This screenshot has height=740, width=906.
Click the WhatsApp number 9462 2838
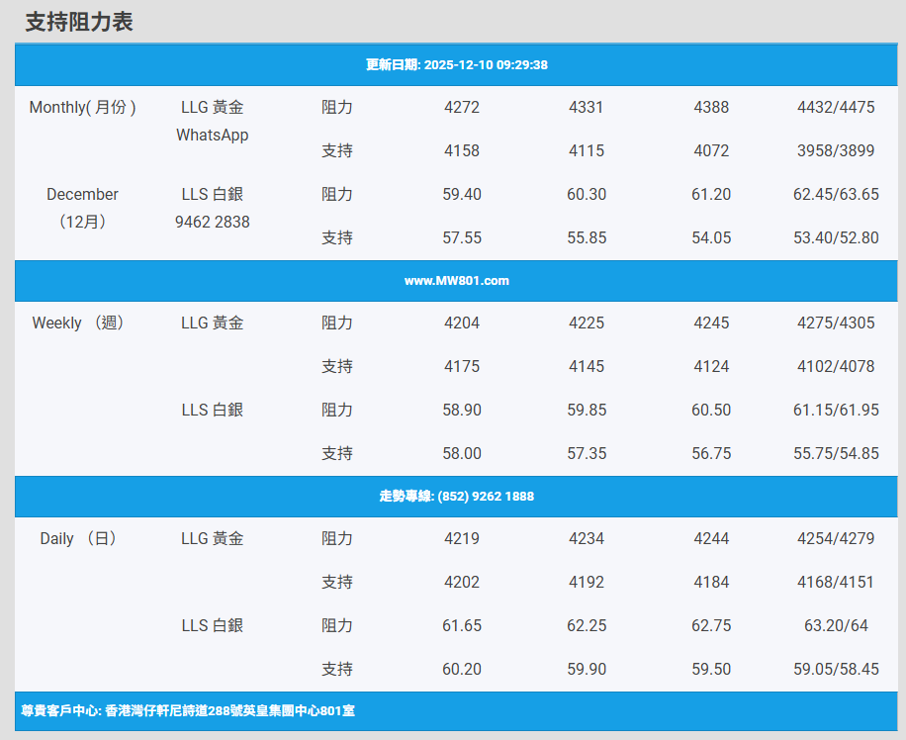[212, 222]
